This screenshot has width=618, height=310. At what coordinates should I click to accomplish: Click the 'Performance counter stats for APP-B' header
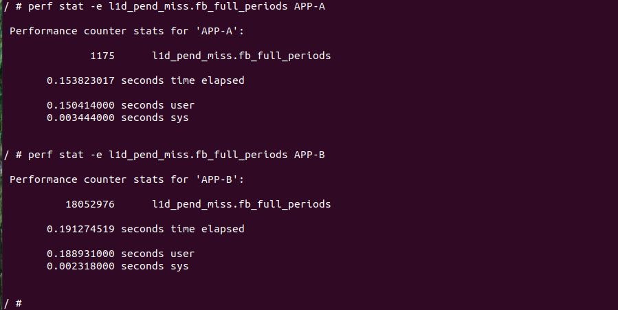coord(126,179)
